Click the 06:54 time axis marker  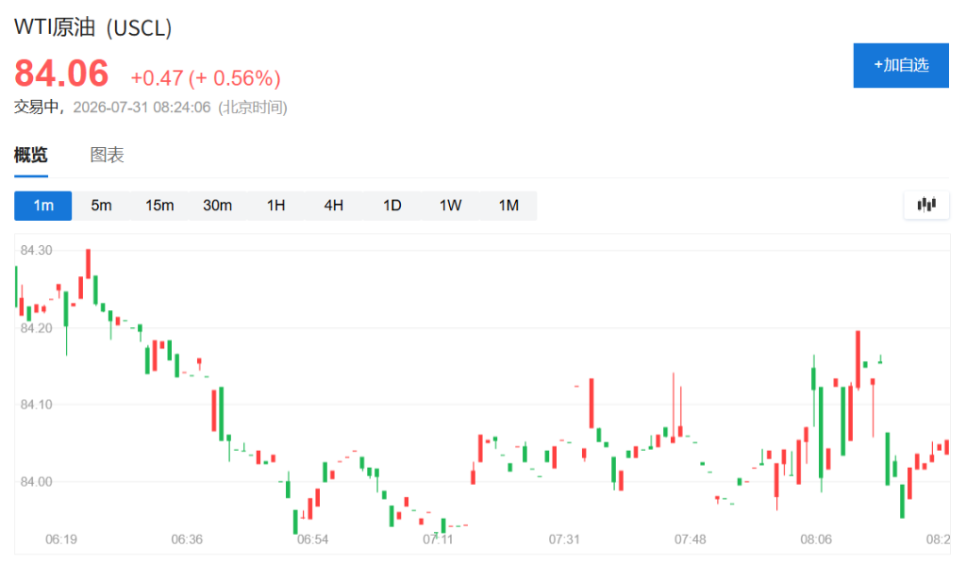pyautogui.click(x=313, y=539)
